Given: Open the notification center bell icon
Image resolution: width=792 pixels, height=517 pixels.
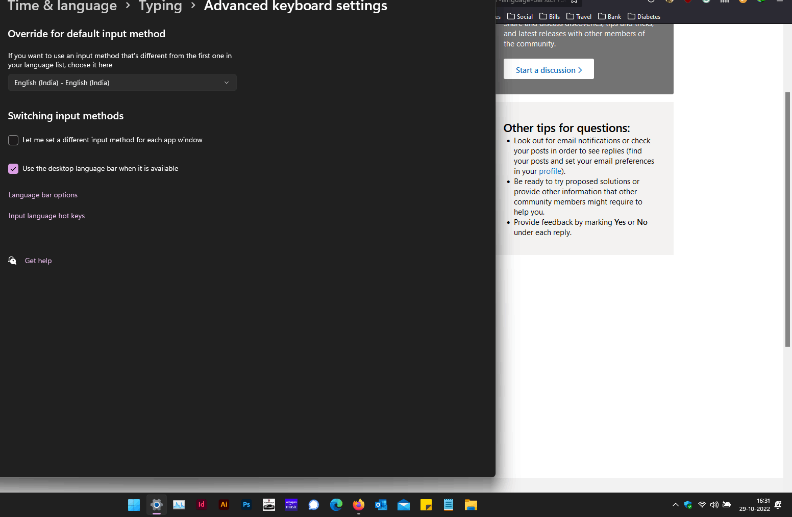Looking at the screenshot, I should (x=778, y=505).
